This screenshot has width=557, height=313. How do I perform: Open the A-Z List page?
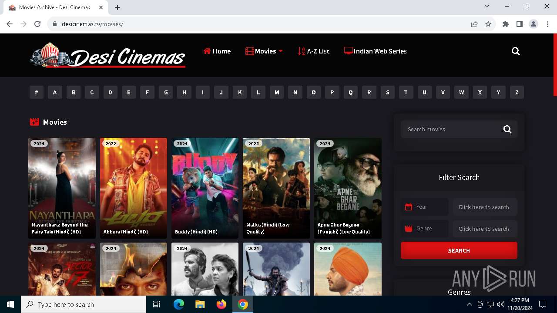click(313, 51)
